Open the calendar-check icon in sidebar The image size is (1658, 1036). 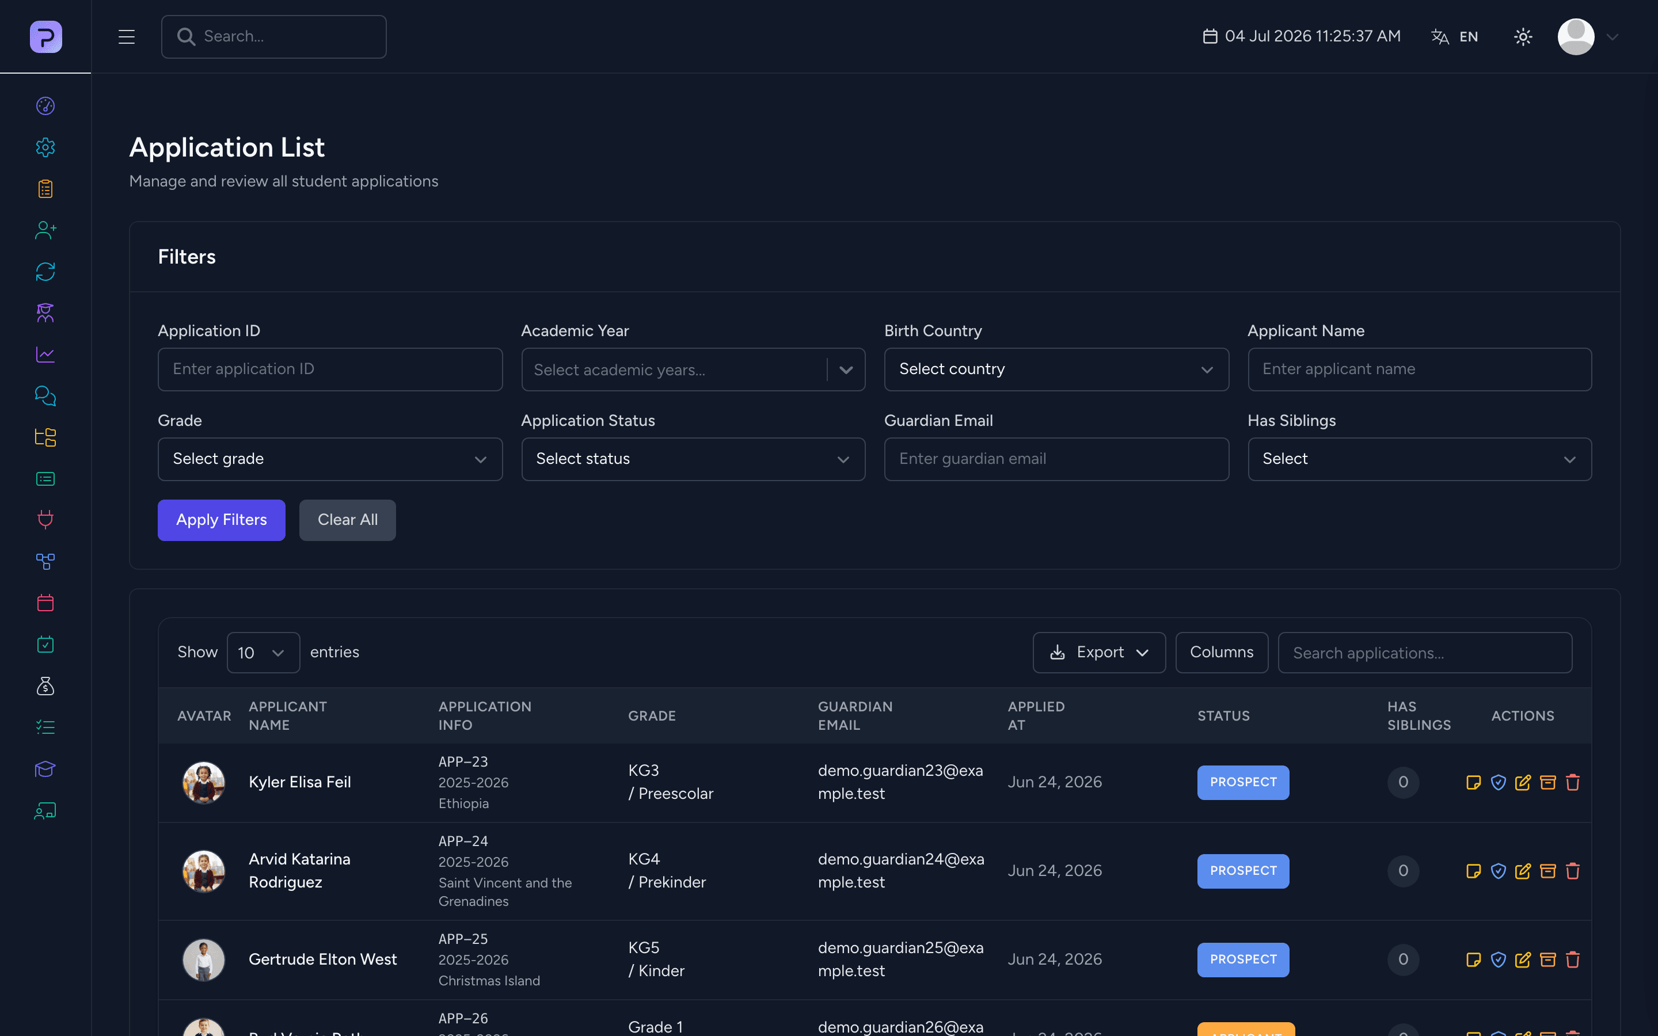click(45, 645)
